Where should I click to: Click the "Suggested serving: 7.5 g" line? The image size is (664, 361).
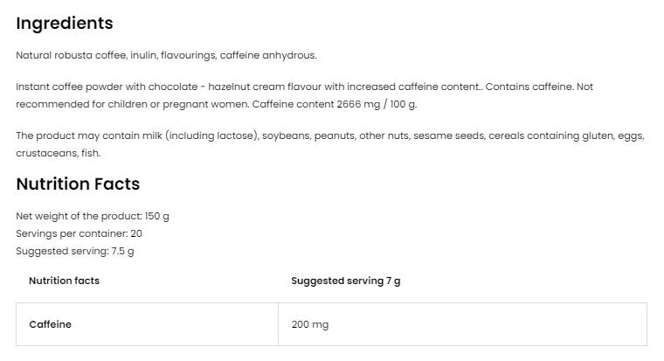pyautogui.click(x=75, y=251)
